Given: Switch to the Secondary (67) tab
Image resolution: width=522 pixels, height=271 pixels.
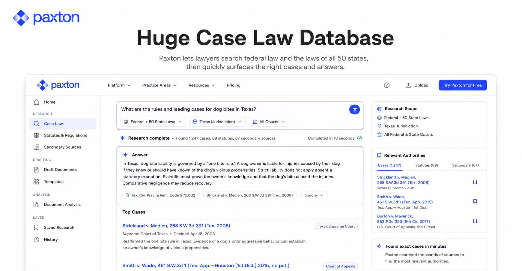Looking at the screenshot, I should [465, 165].
